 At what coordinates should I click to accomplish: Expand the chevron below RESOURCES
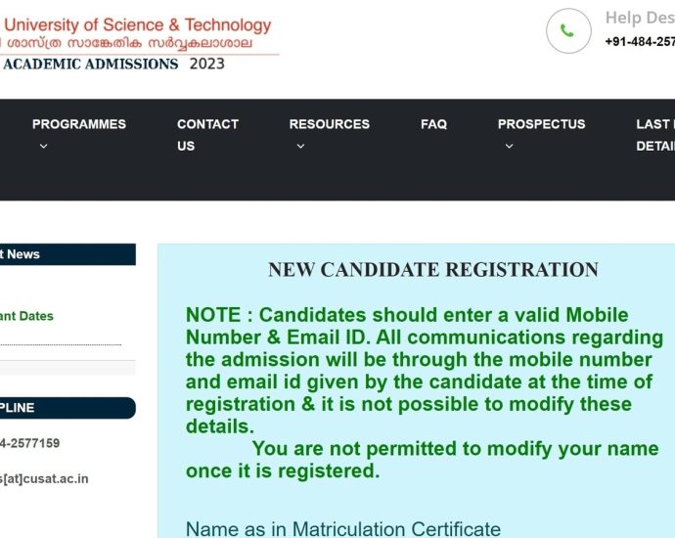pos(300,147)
